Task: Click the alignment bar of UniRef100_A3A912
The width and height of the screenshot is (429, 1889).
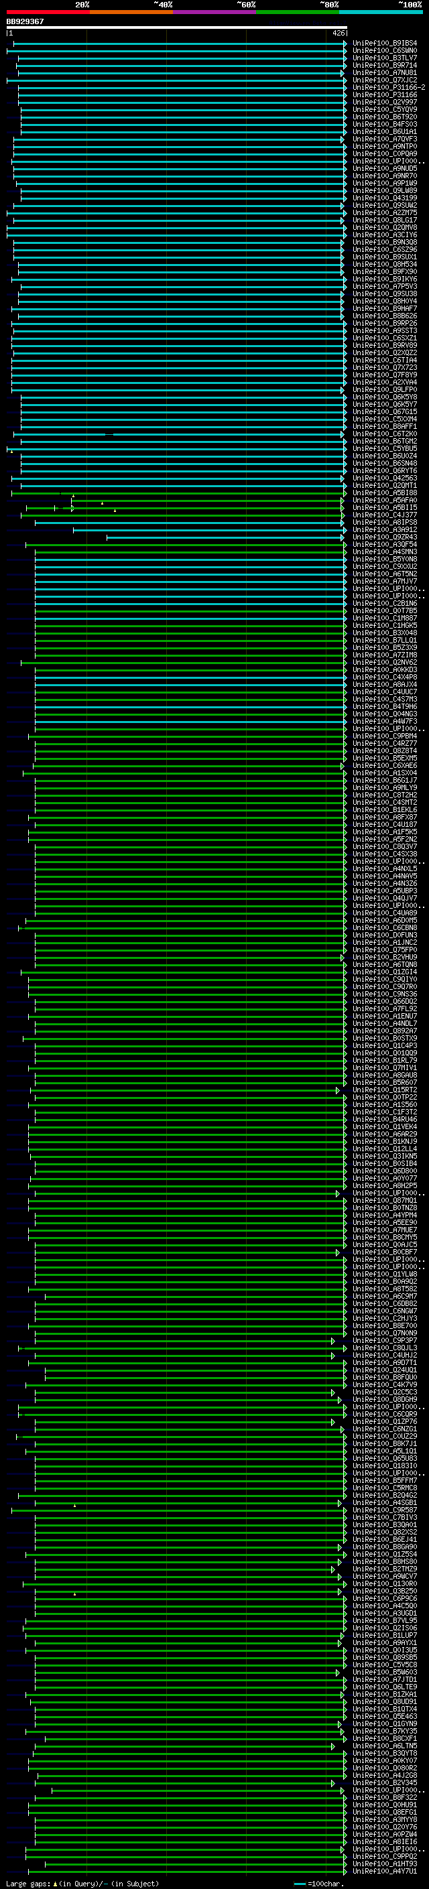Action: [209, 529]
